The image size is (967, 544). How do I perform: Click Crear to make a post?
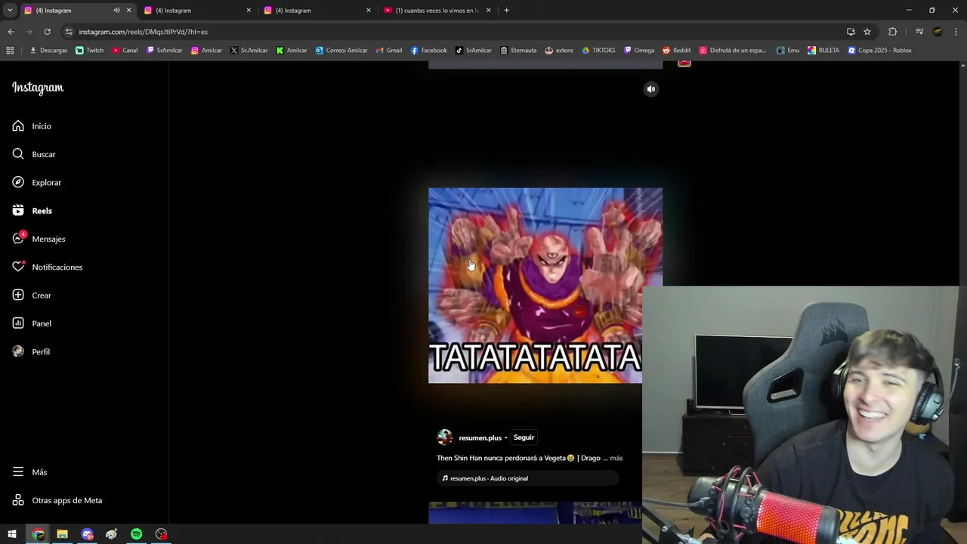pyautogui.click(x=32, y=295)
